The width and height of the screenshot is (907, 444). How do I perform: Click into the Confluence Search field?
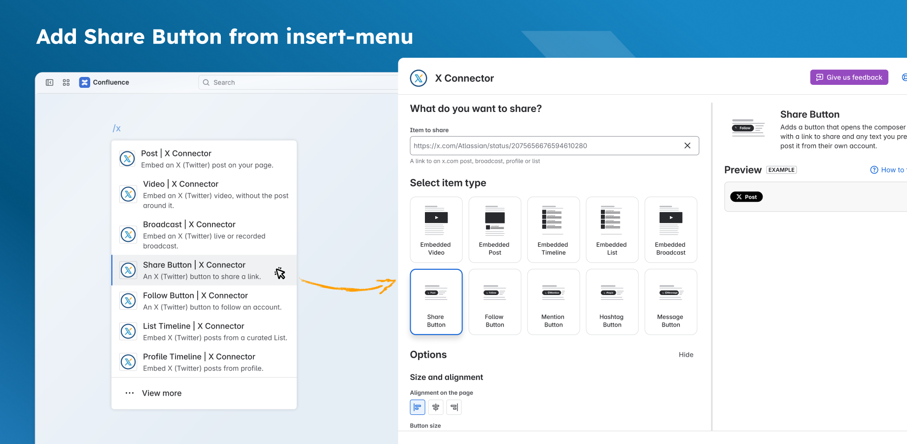coord(298,82)
